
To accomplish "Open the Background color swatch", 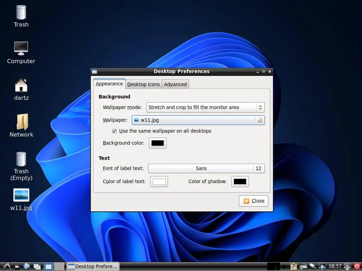I will coord(157,143).
